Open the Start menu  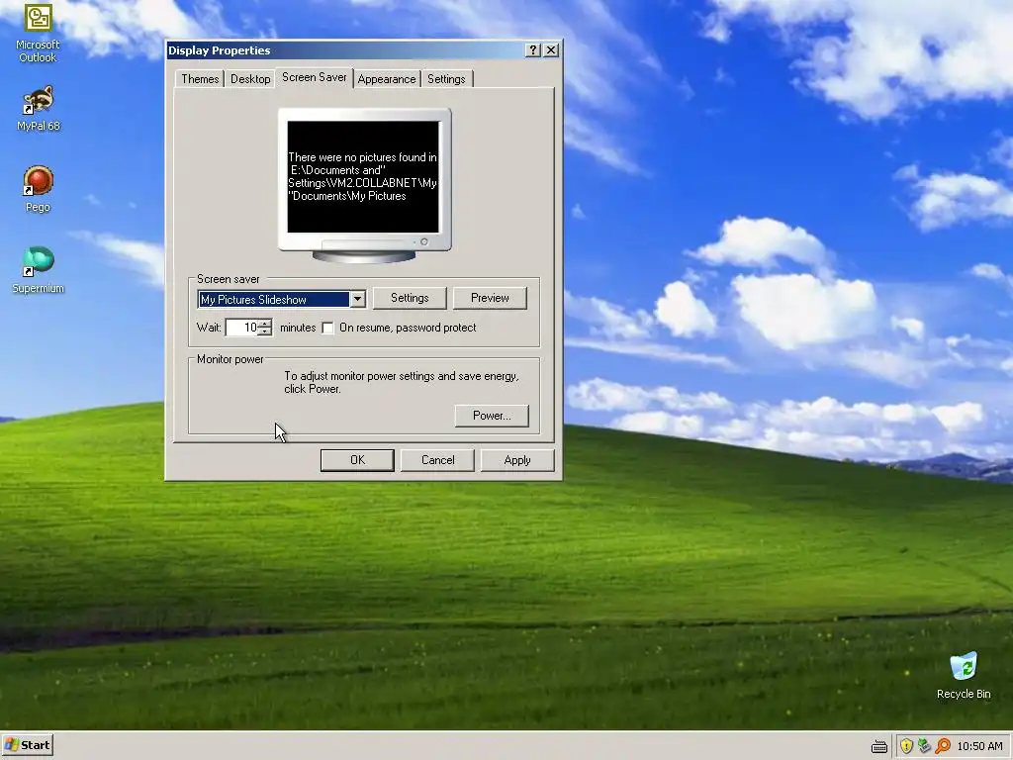(x=27, y=745)
